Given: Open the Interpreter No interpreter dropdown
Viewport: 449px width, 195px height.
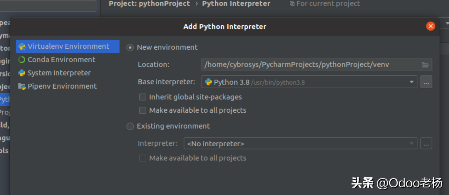Looking at the screenshot, I should [x=300, y=144].
